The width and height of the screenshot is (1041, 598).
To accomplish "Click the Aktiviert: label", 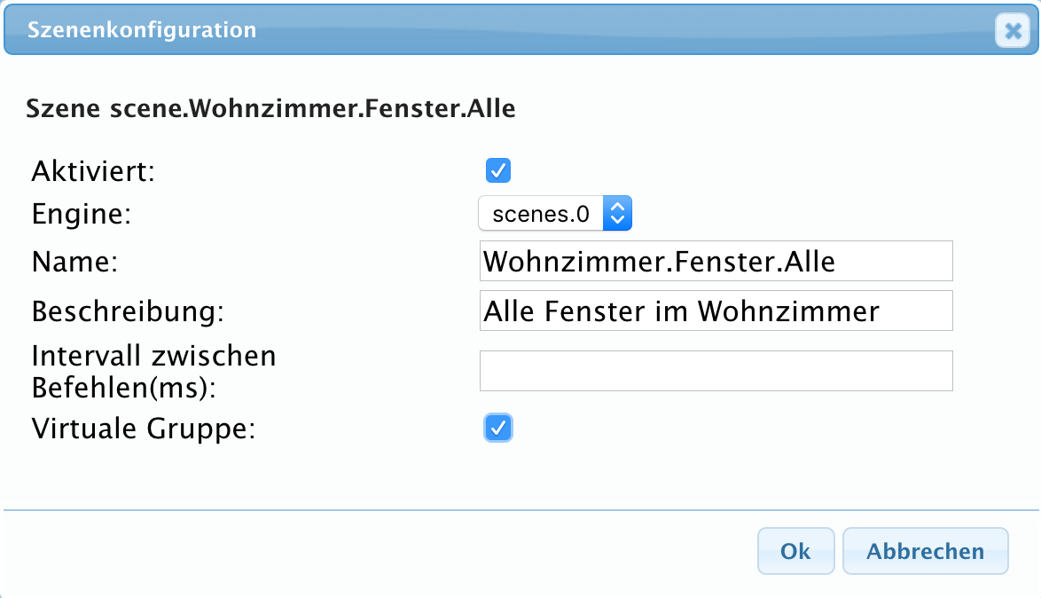I will point(93,170).
